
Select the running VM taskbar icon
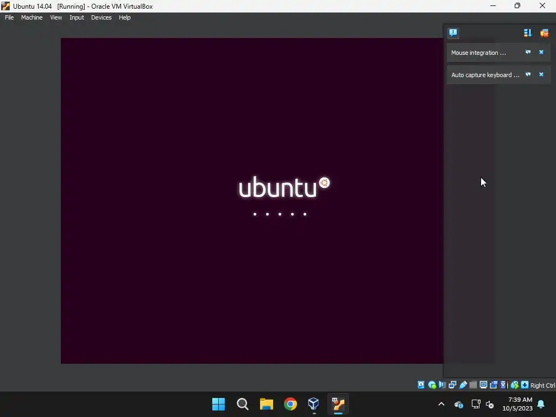[x=338, y=404]
